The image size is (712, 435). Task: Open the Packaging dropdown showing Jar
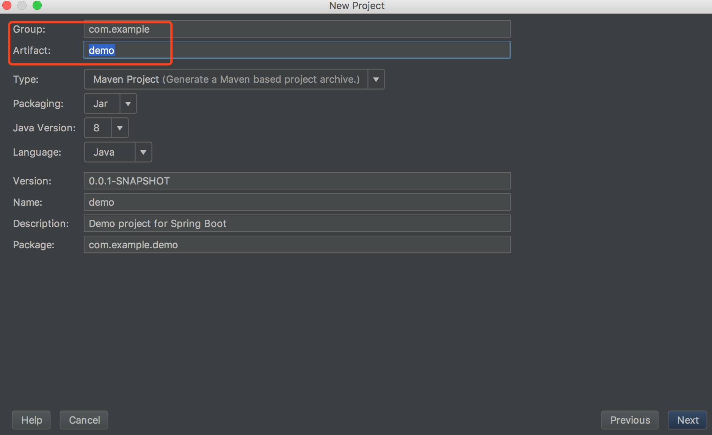[128, 103]
